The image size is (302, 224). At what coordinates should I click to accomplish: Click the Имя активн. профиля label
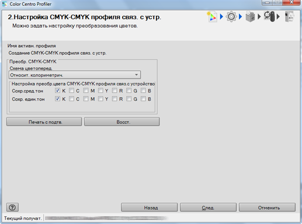click(32, 46)
